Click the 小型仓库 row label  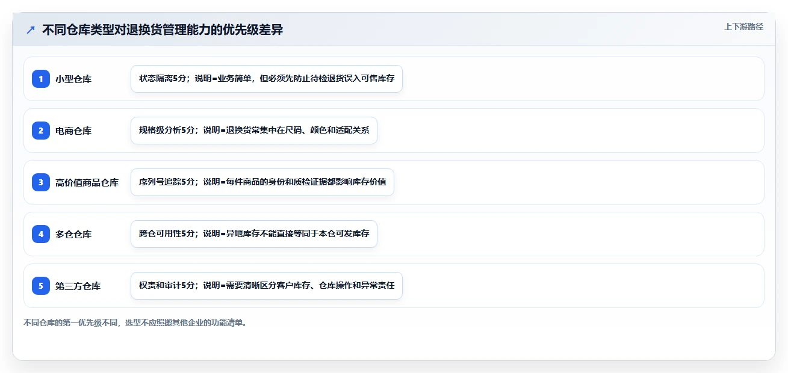point(73,79)
